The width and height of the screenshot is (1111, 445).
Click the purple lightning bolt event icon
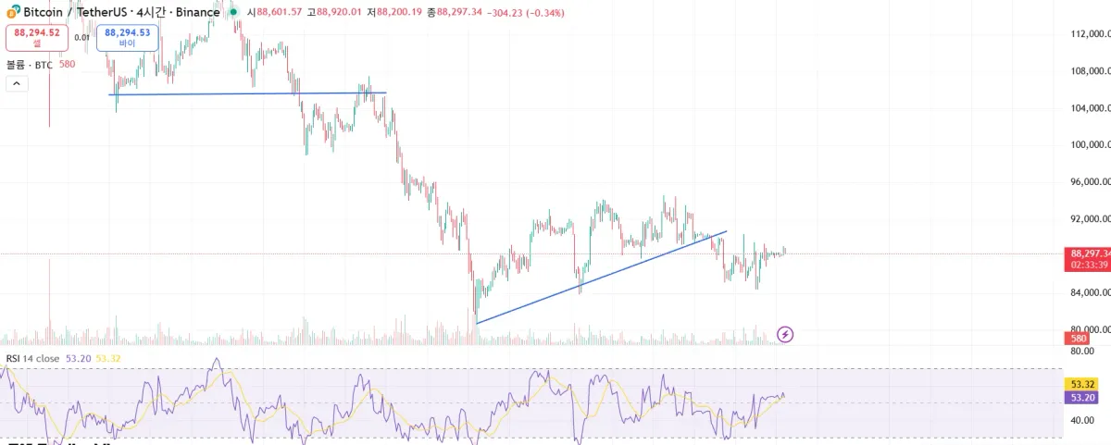(785, 334)
